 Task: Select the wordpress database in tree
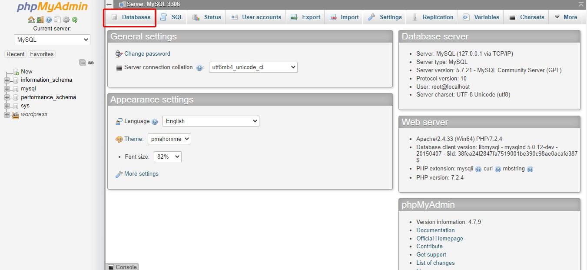(x=34, y=114)
